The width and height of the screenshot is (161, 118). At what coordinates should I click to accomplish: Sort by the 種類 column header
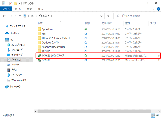click(x=127, y=23)
